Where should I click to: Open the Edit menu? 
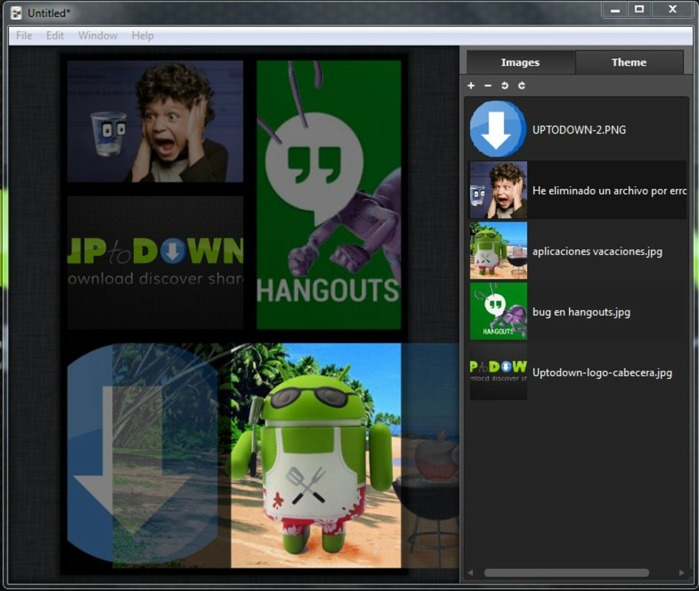55,35
